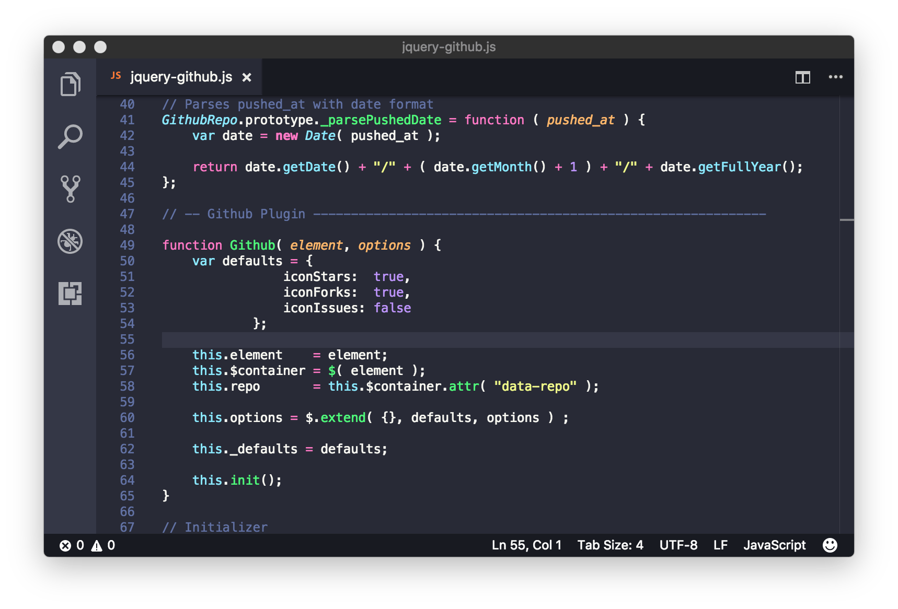Screen dimensions: 898x609
Task: Split the editor using the split icon
Action: [x=802, y=77]
